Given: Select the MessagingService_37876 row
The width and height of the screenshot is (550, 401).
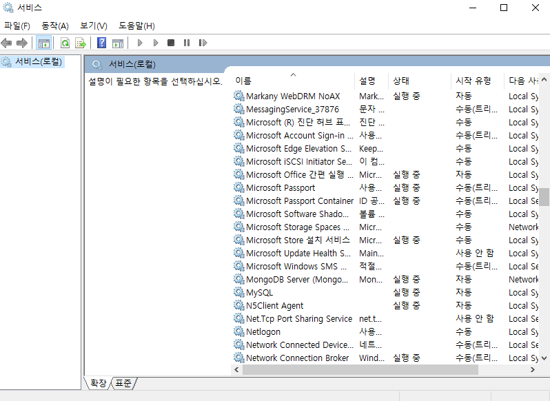Looking at the screenshot, I should 385,109.
